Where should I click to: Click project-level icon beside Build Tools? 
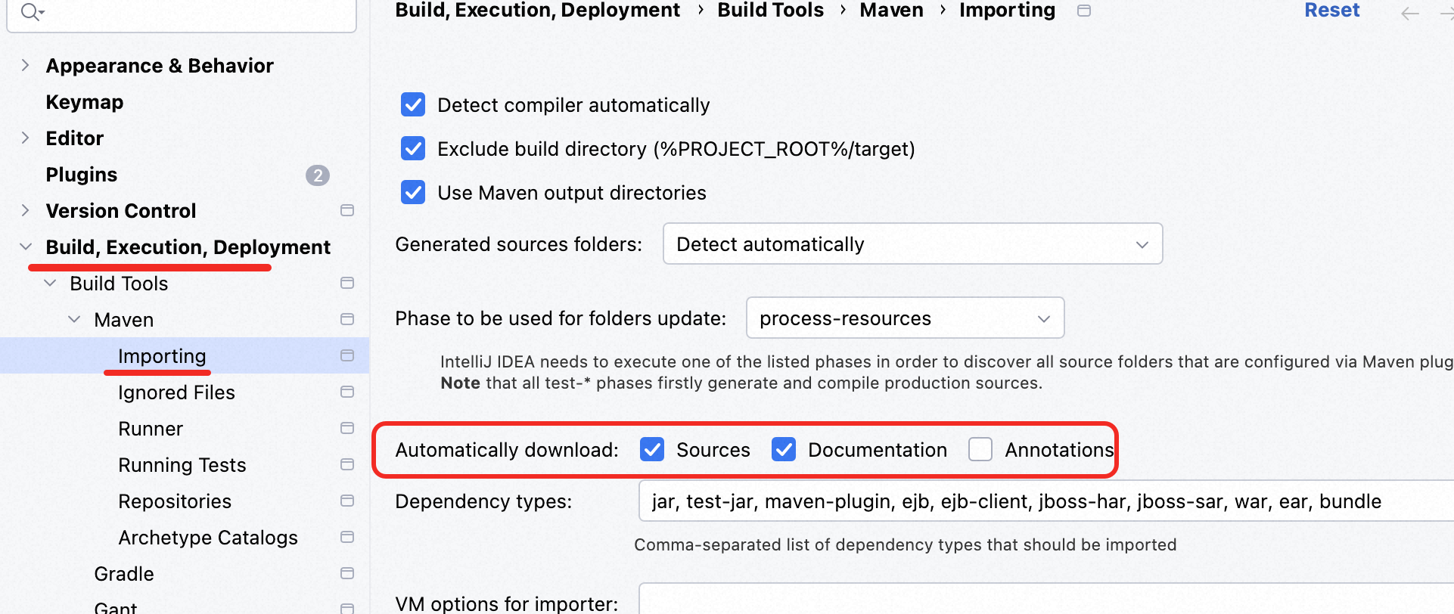pyautogui.click(x=347, y=283)
